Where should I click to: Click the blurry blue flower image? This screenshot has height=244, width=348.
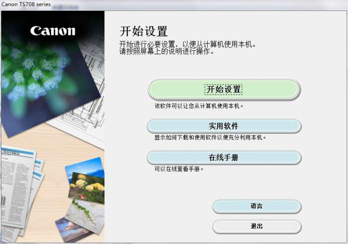click(39, 76)
